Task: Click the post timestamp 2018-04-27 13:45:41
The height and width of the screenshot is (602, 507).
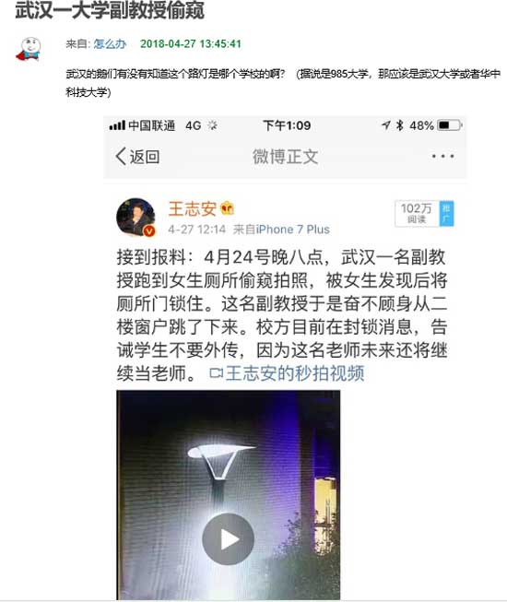Action: pyautogui.click(x=191, y=43)
